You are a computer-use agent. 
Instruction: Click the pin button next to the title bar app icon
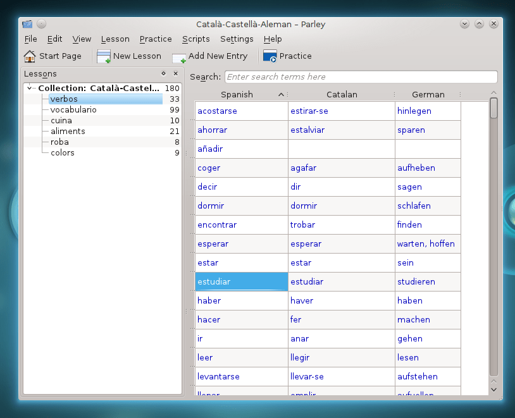42,24
